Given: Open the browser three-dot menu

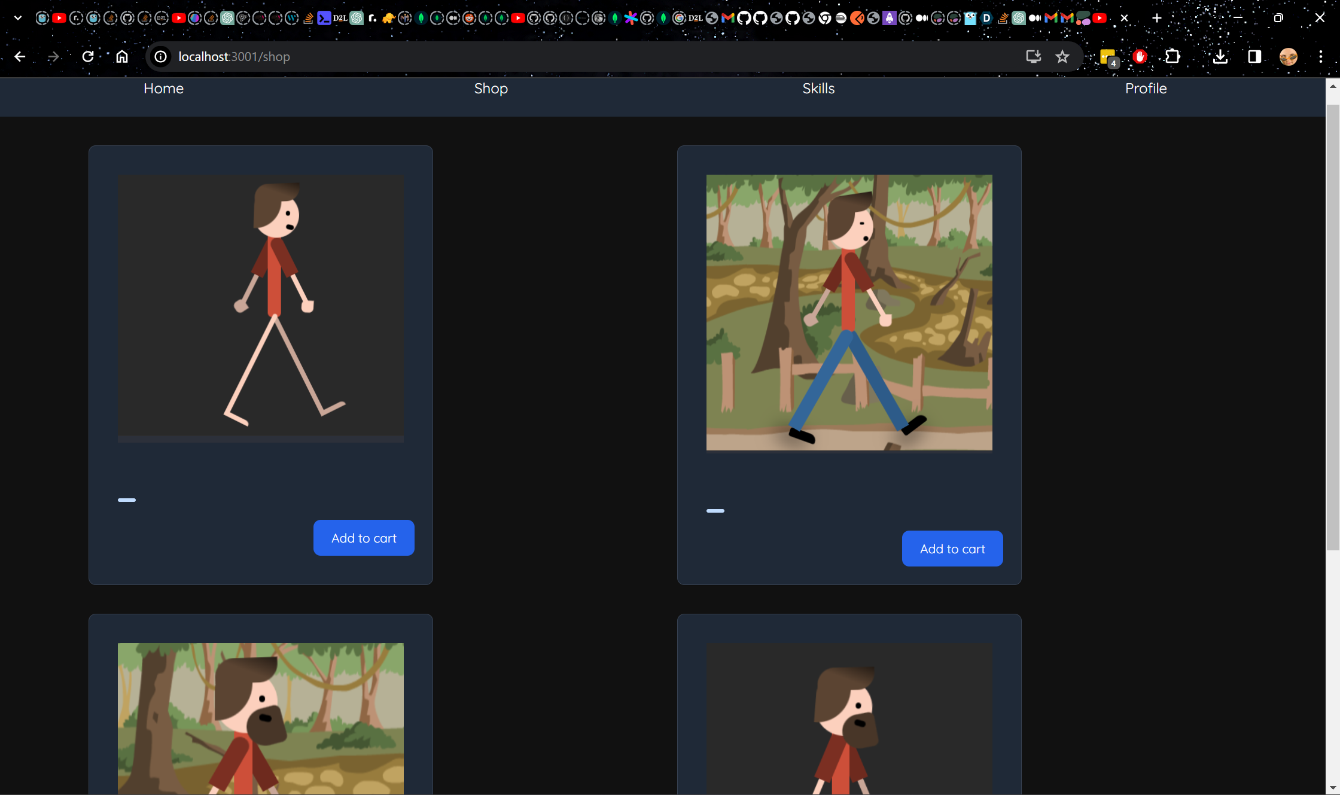Looking at the screenshot, I should click(x=1321, y=56).
